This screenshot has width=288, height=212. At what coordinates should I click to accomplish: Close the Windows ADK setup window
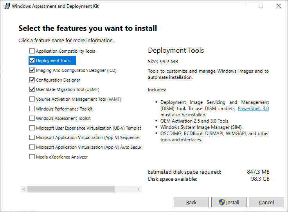tap(279, 6)
